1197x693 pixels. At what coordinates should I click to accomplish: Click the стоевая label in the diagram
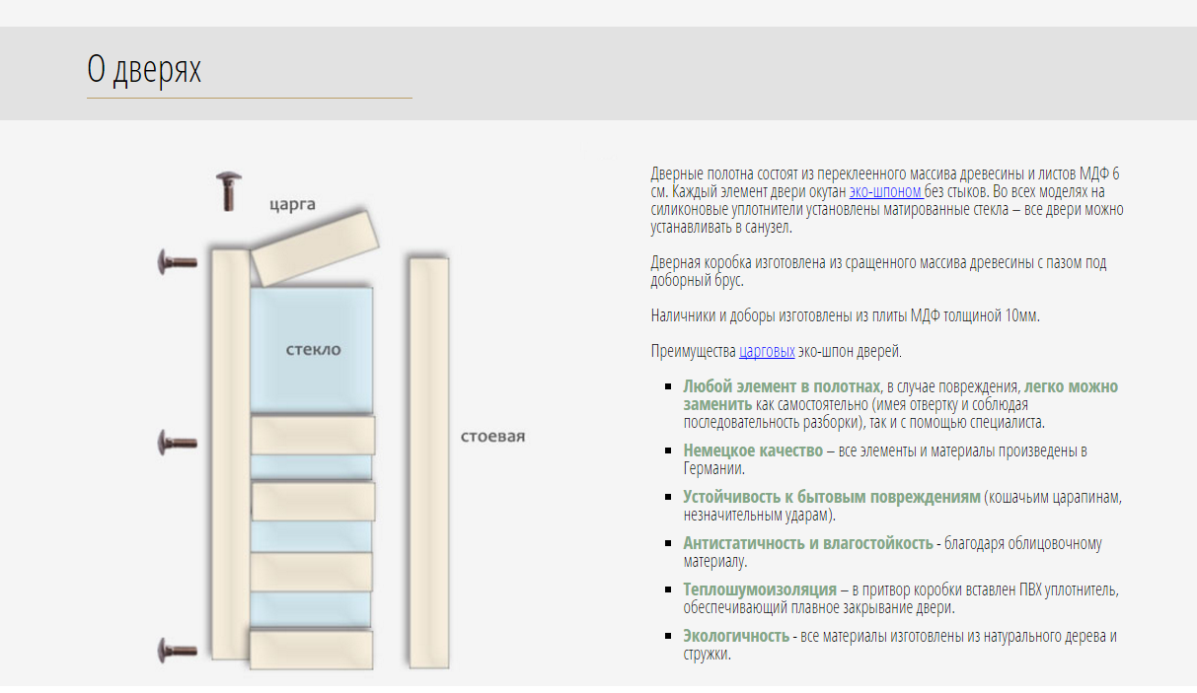(493, 436)
